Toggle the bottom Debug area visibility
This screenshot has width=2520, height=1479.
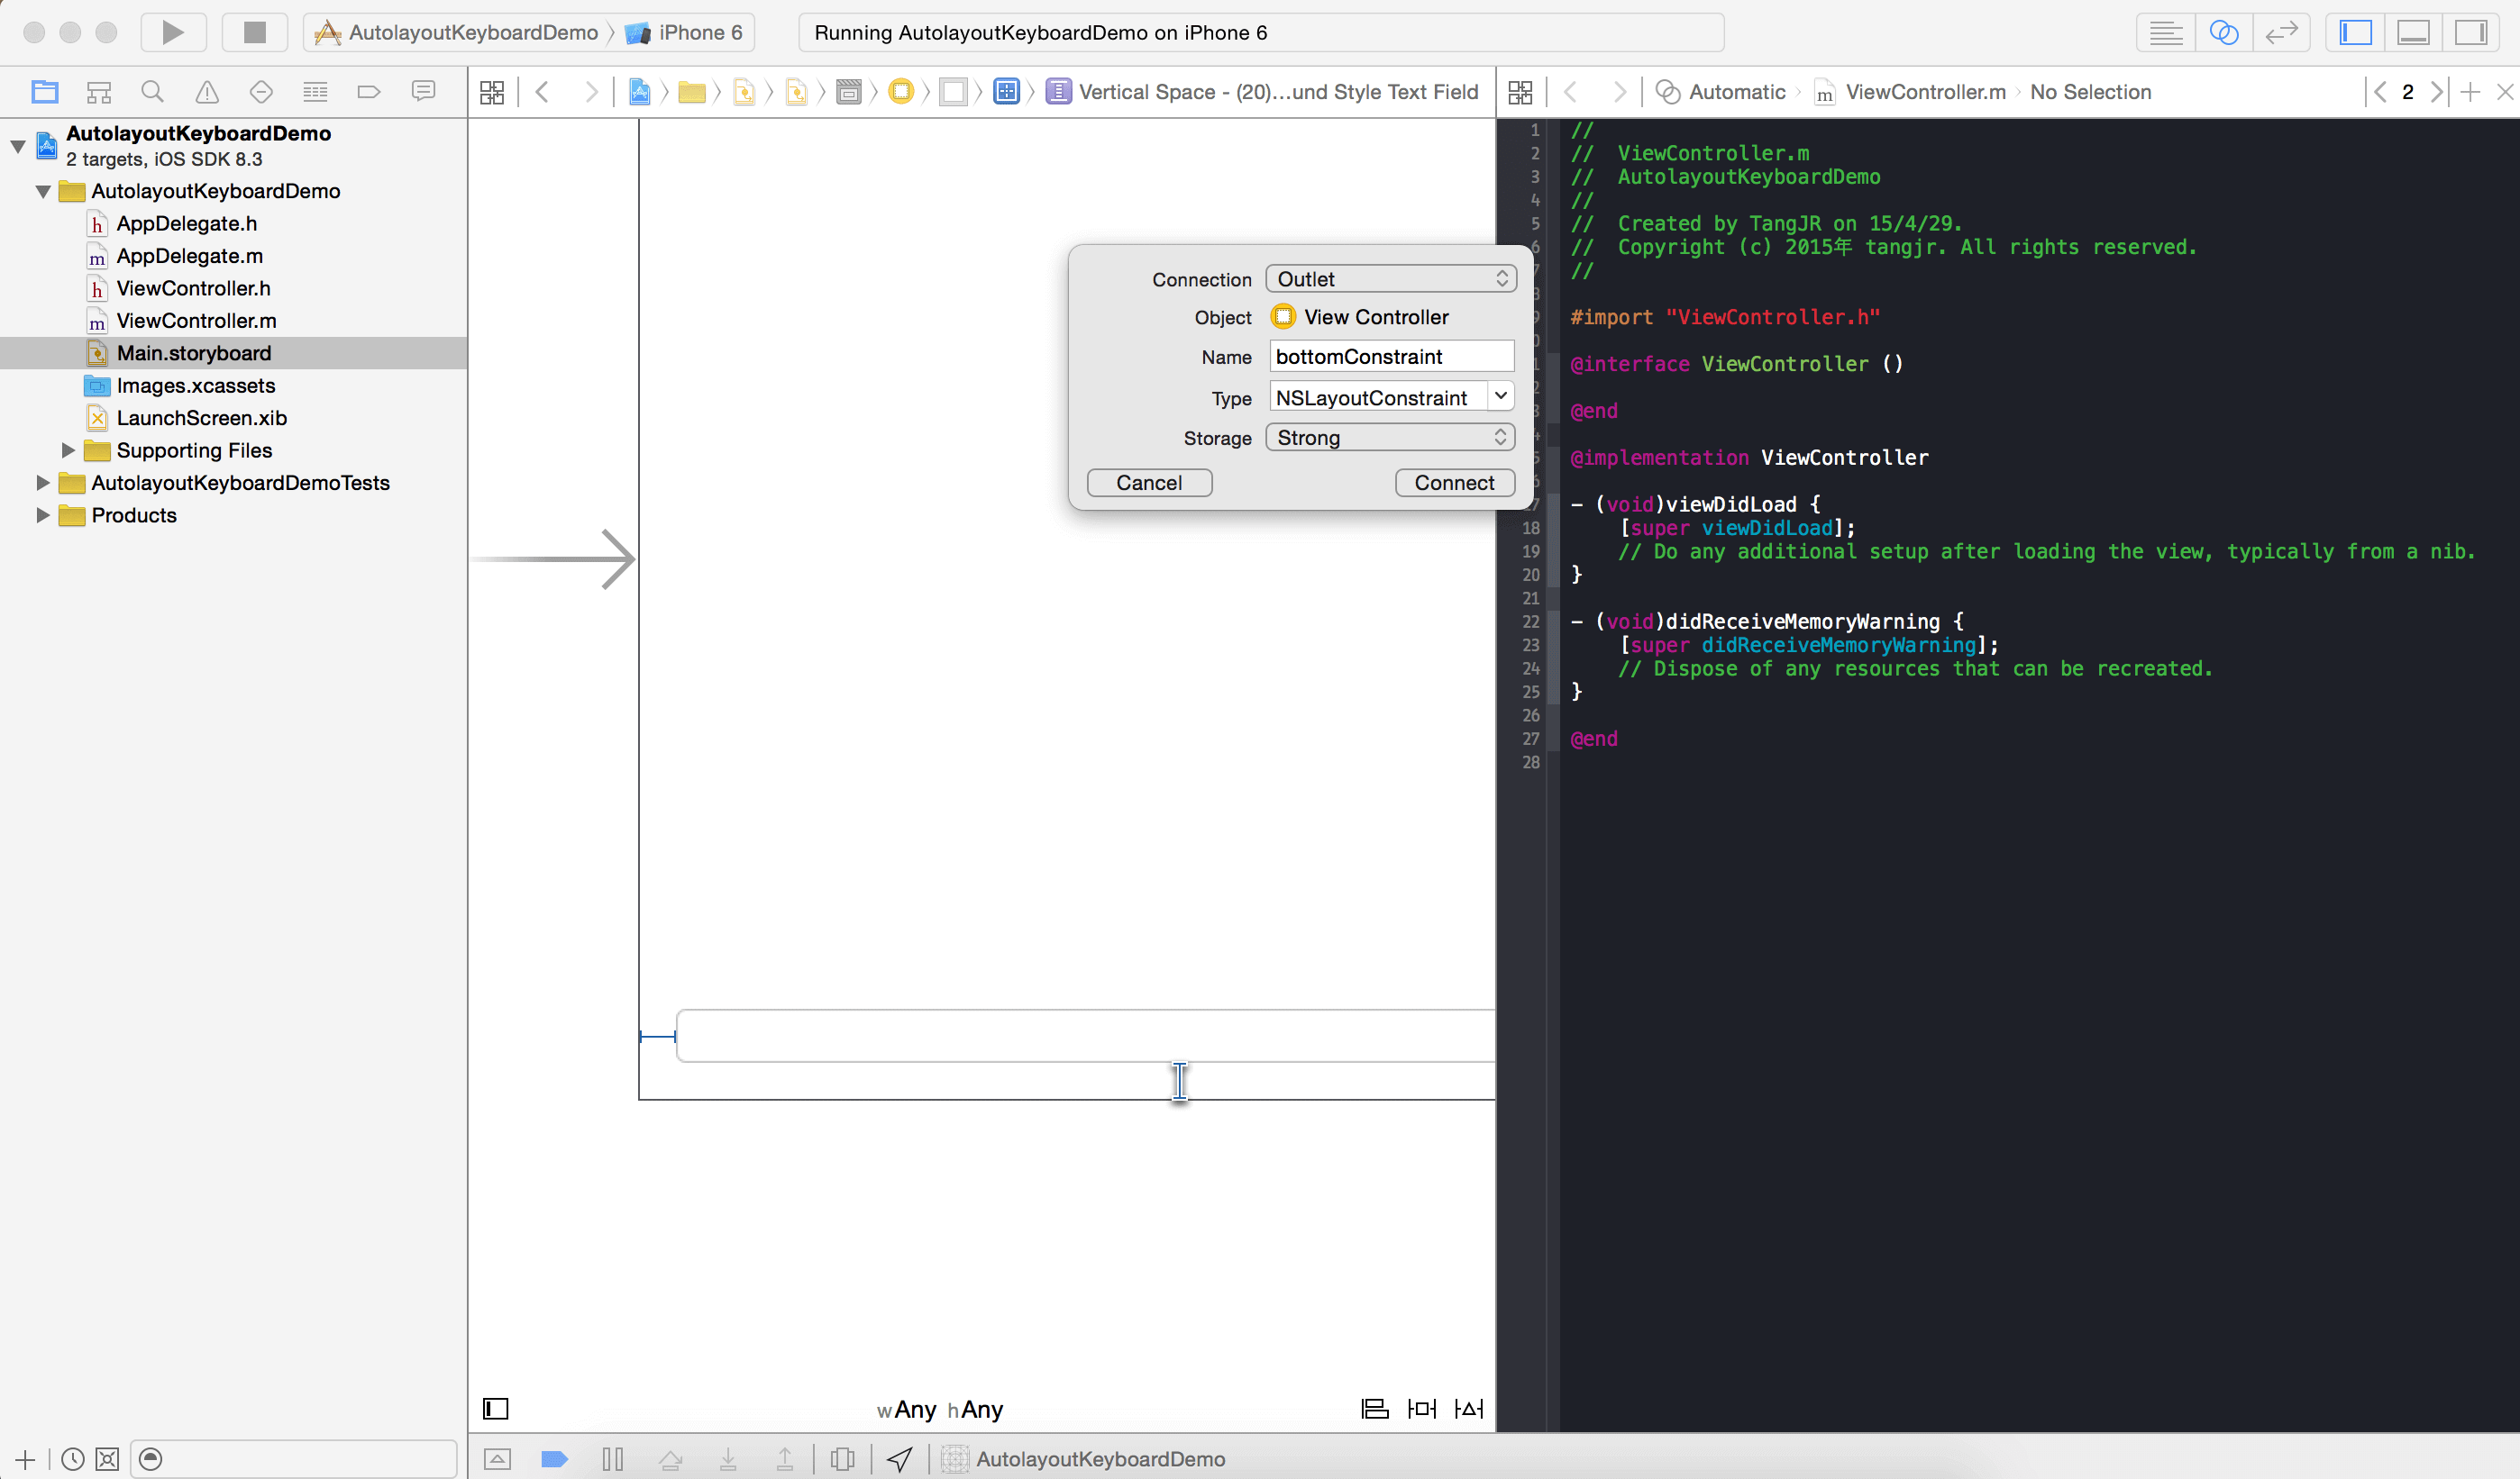pos(2413,33)
